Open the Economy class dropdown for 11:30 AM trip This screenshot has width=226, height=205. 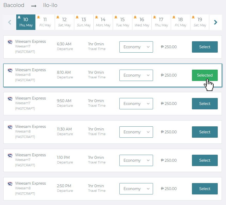click(136, 132)
